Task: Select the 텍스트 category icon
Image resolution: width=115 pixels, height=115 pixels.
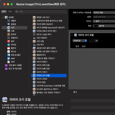Action: pyautogui.click(x=9, y=51)
